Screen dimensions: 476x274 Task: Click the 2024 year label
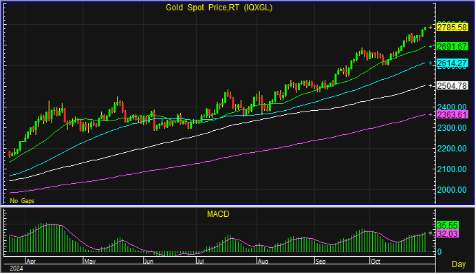pos(17,268)
